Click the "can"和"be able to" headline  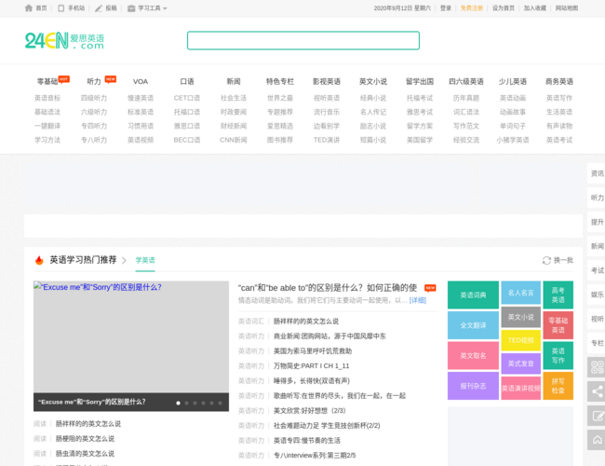point(328,288)
